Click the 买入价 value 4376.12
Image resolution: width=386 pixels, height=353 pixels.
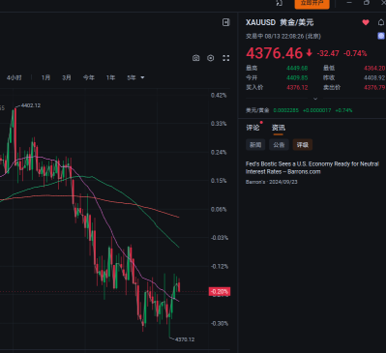click(x=297, y=87)
